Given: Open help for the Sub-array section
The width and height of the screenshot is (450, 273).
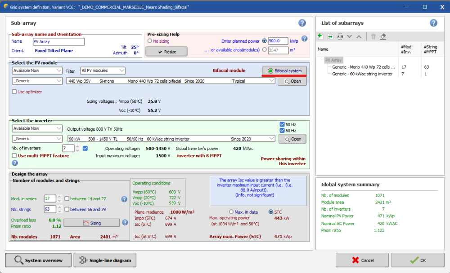Looking at the screenshot, I should pos(302,23).
